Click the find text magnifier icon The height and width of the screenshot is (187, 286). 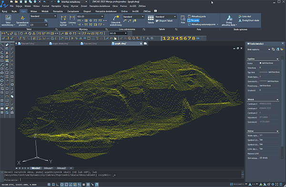coord(46,20)
